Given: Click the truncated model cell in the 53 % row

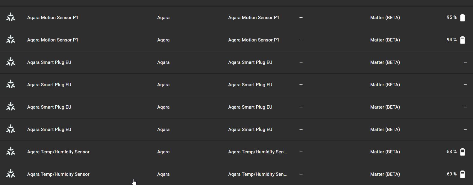Looking at the screenshot, I should (x=257, y=152).
